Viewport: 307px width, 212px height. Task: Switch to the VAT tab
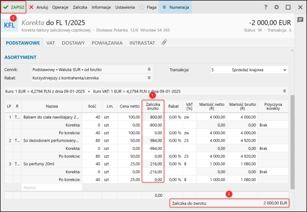tap(50, 44)
